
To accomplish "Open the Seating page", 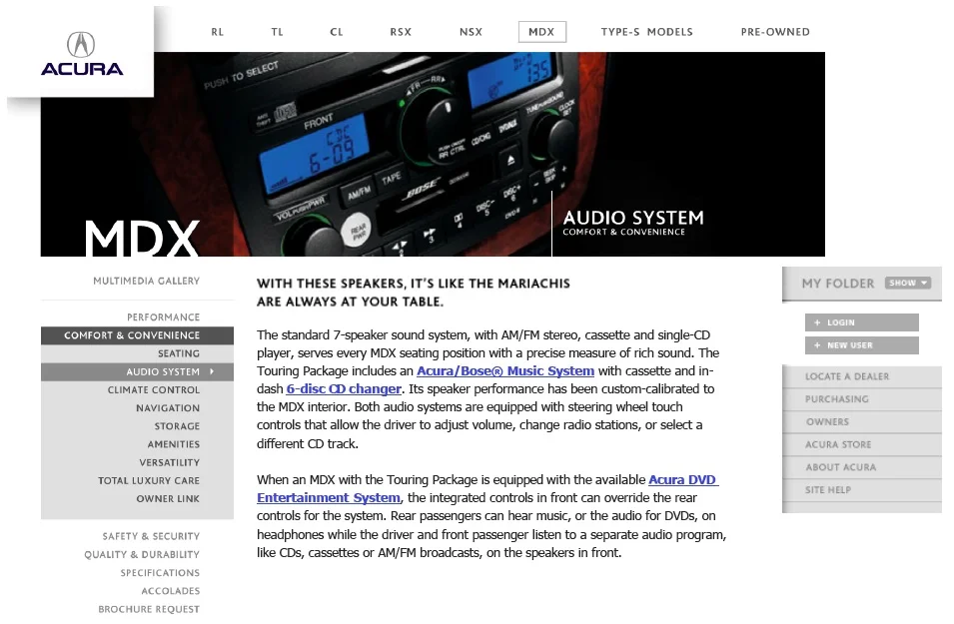I will point(178,354).
